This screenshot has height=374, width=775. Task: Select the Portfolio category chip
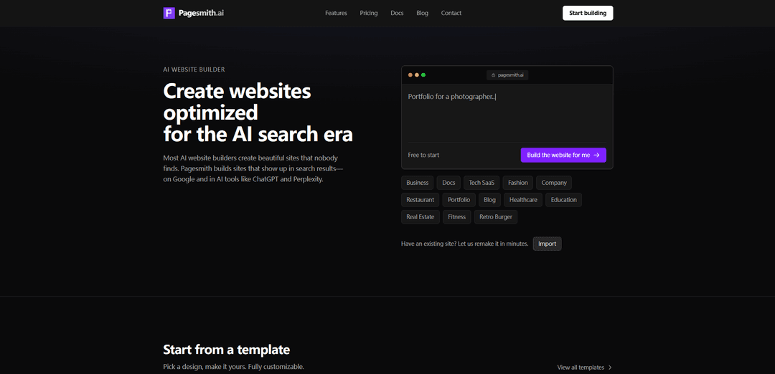coord(459,200)
